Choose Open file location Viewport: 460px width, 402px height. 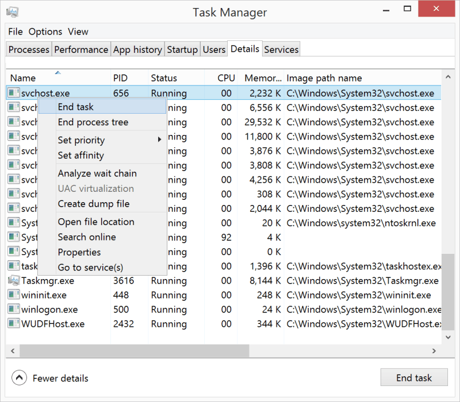click(x=102, y=222)
